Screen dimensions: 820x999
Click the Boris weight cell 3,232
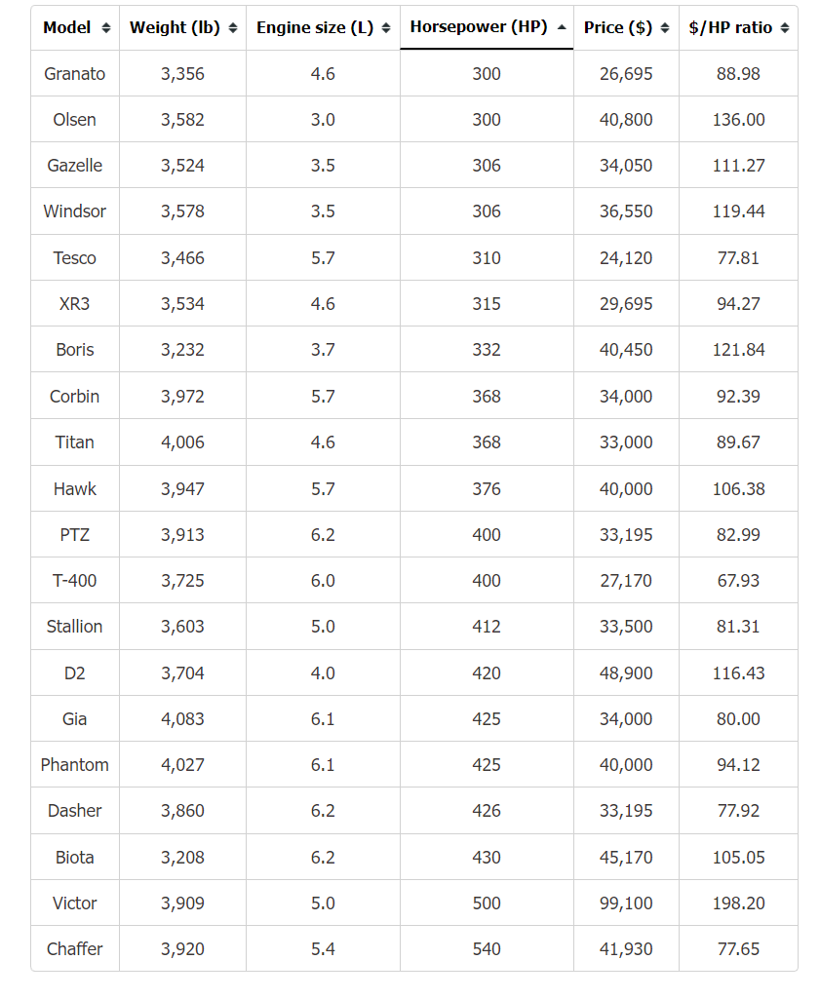pyautogui.click(x=182, y=350)
